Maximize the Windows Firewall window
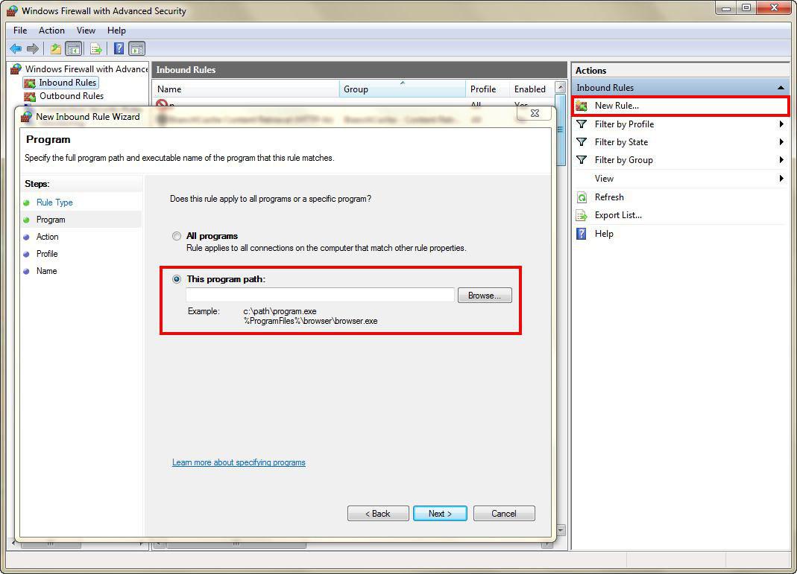The height and width of the screenshot is (574, 797). 746,7
